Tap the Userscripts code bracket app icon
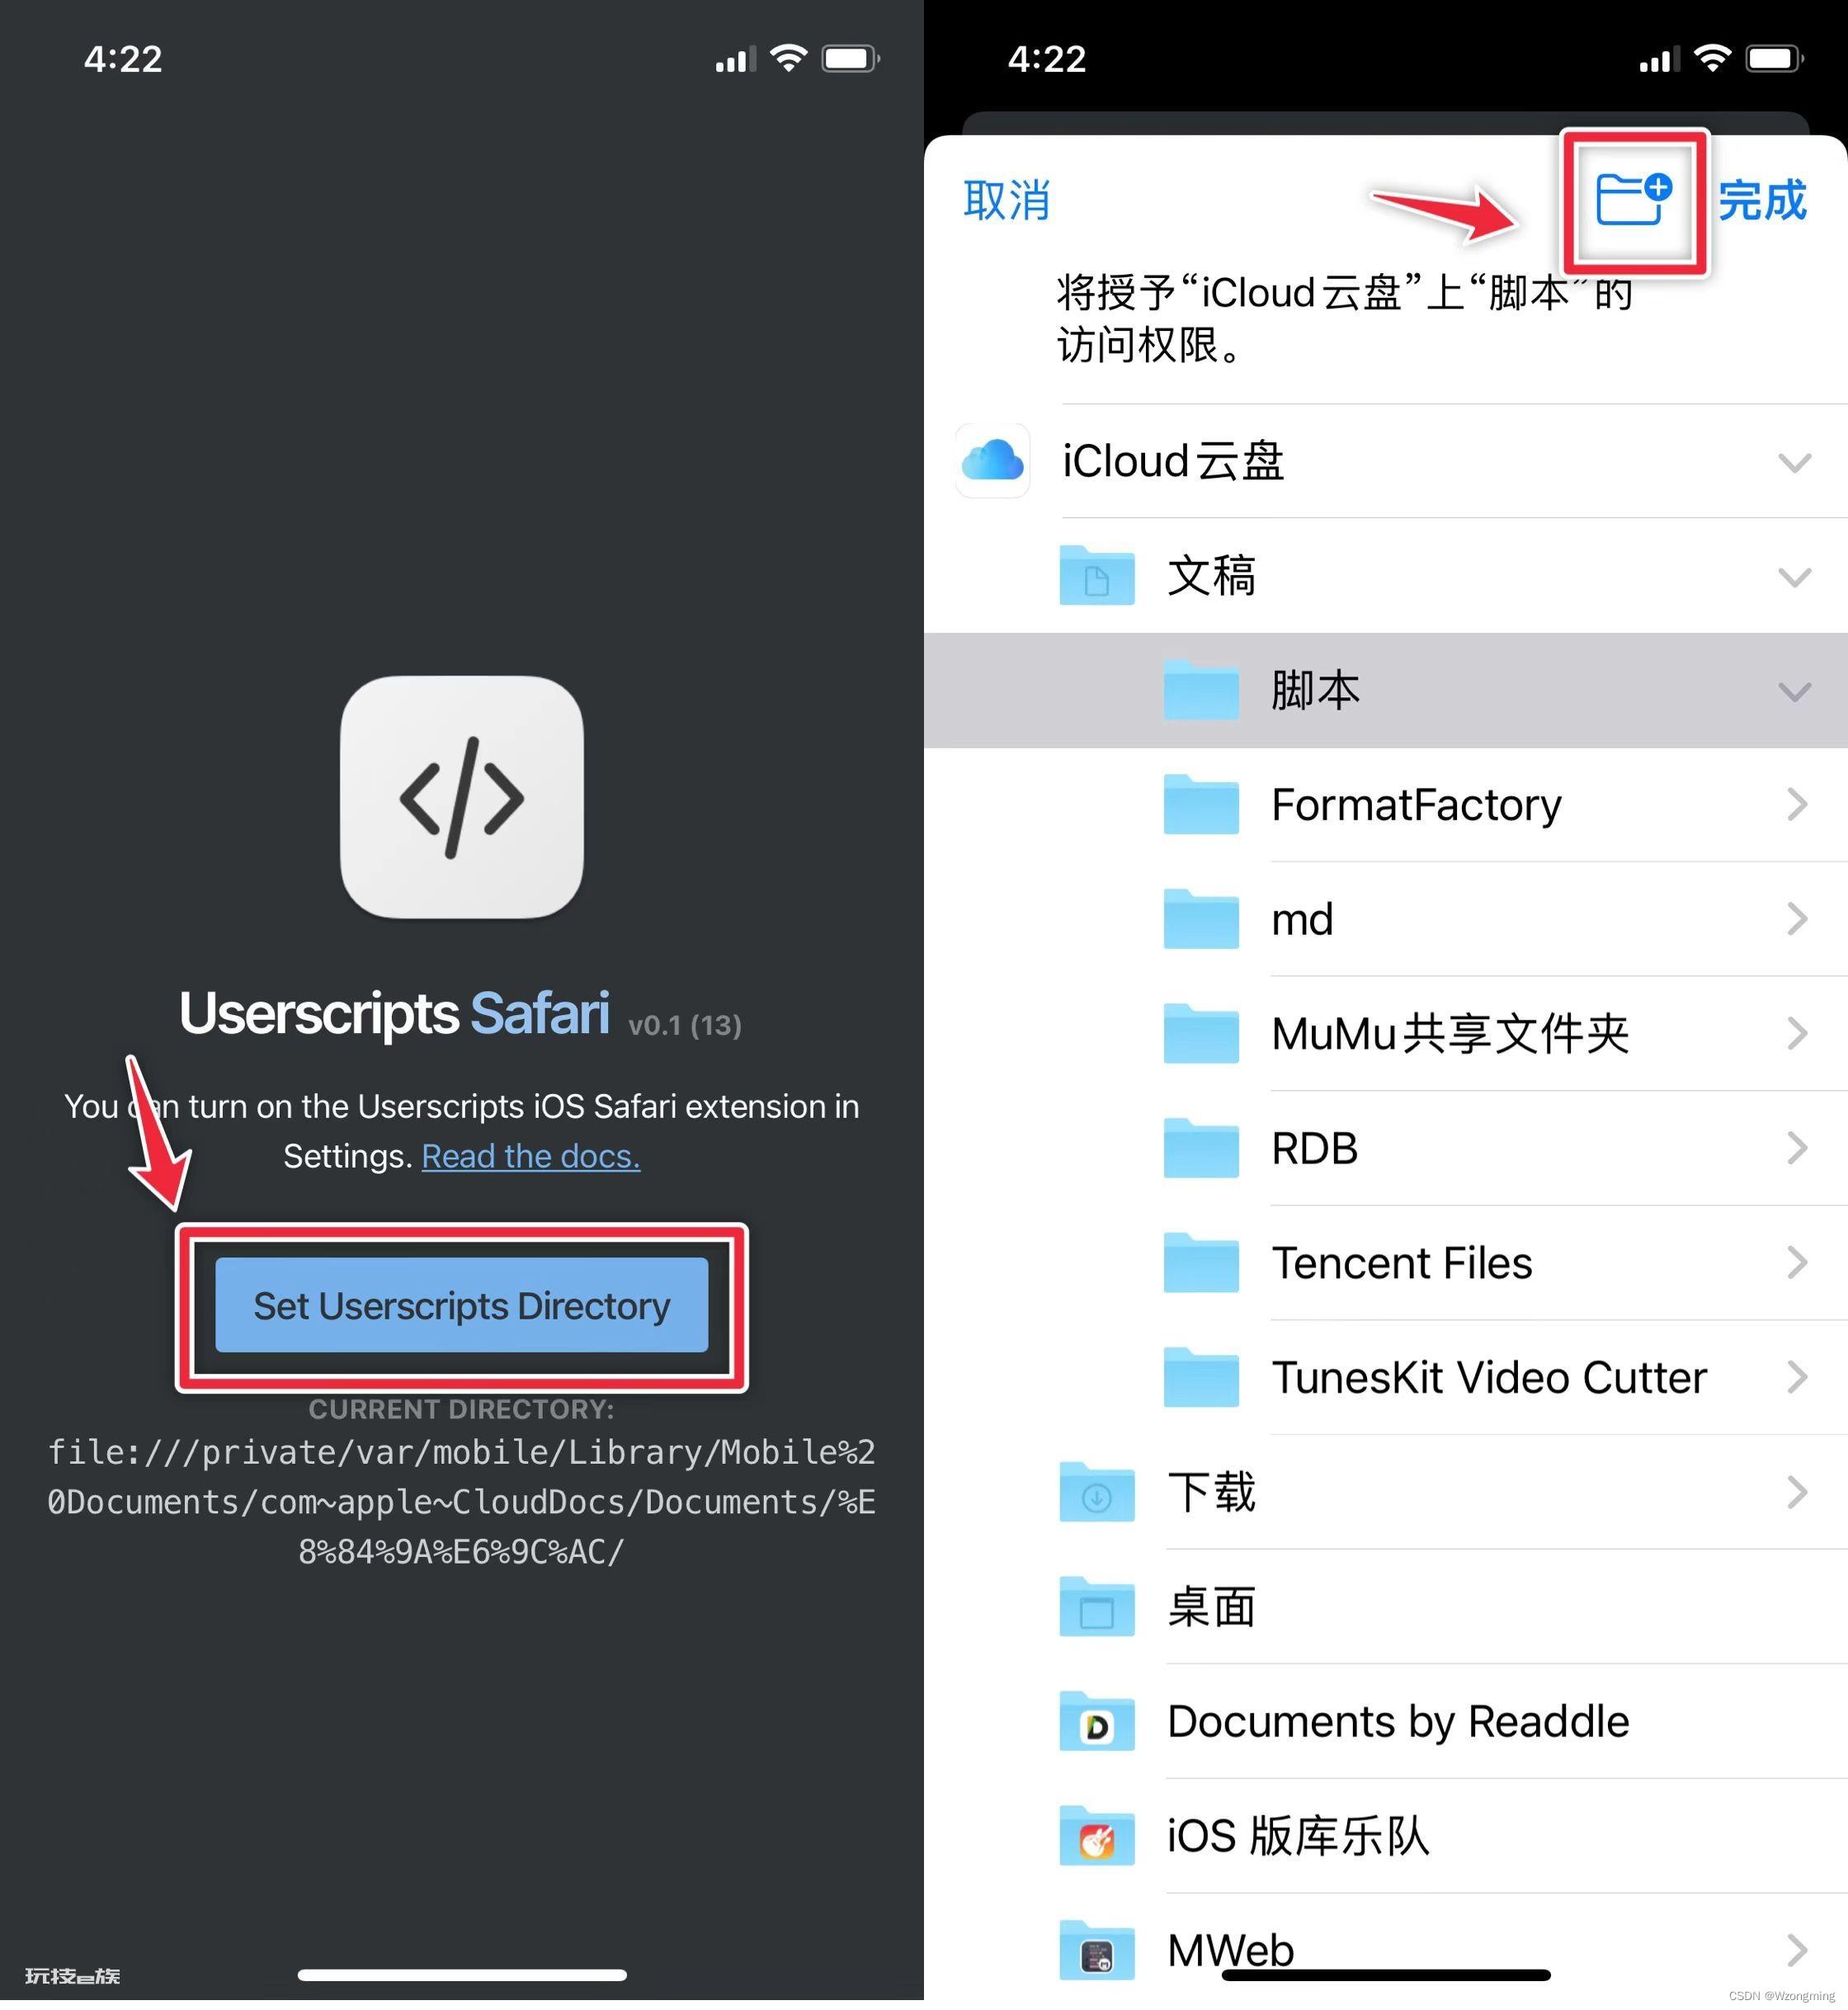 (461, 797)
